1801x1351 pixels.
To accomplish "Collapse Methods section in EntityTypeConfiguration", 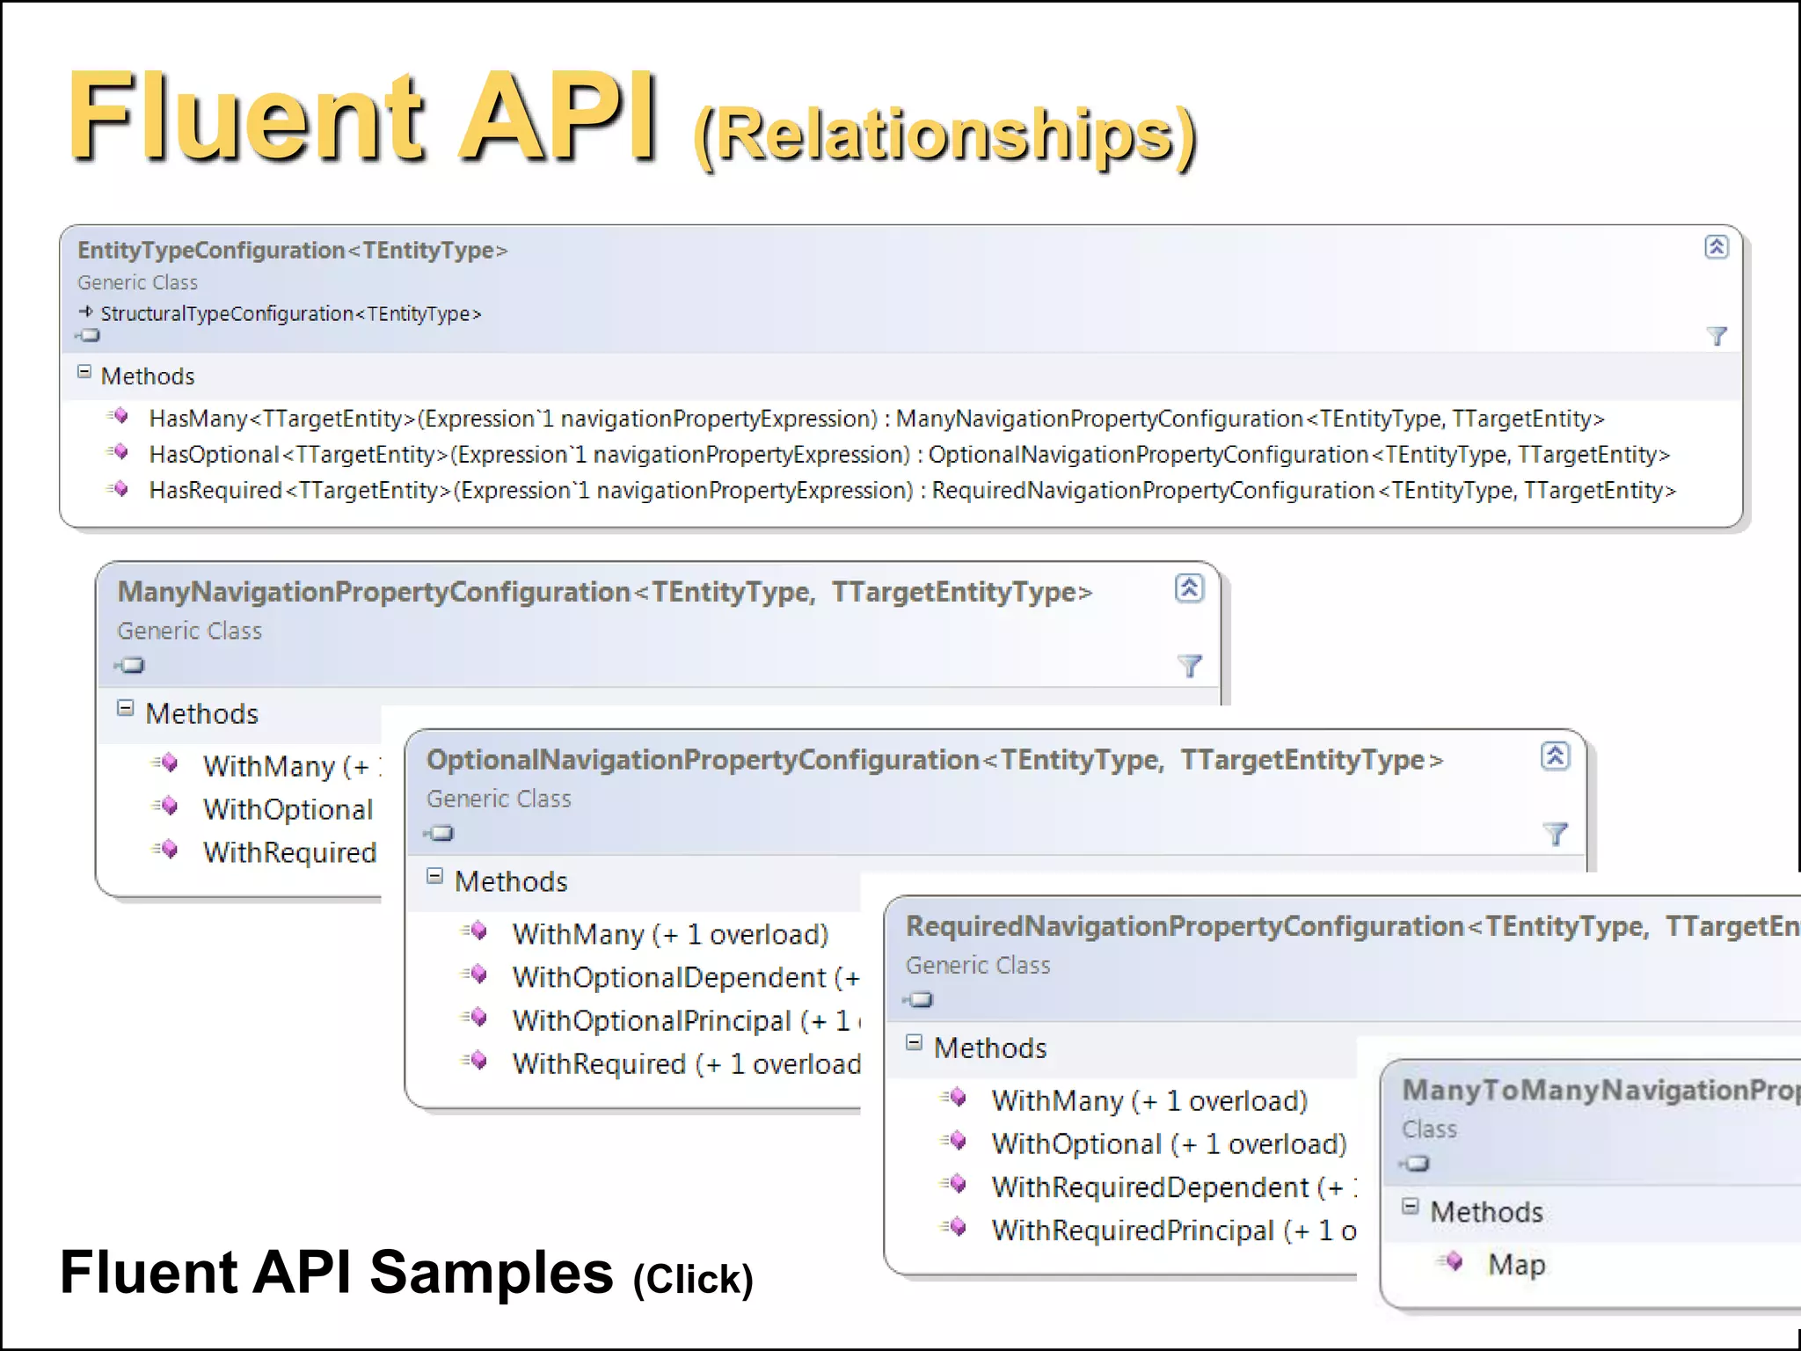I will [84, 372].
